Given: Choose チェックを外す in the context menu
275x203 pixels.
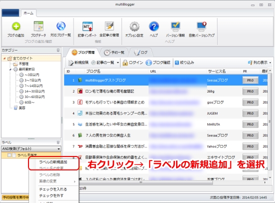Looking at the screenshot, I should pyautogui.click(x=51, y=195).
